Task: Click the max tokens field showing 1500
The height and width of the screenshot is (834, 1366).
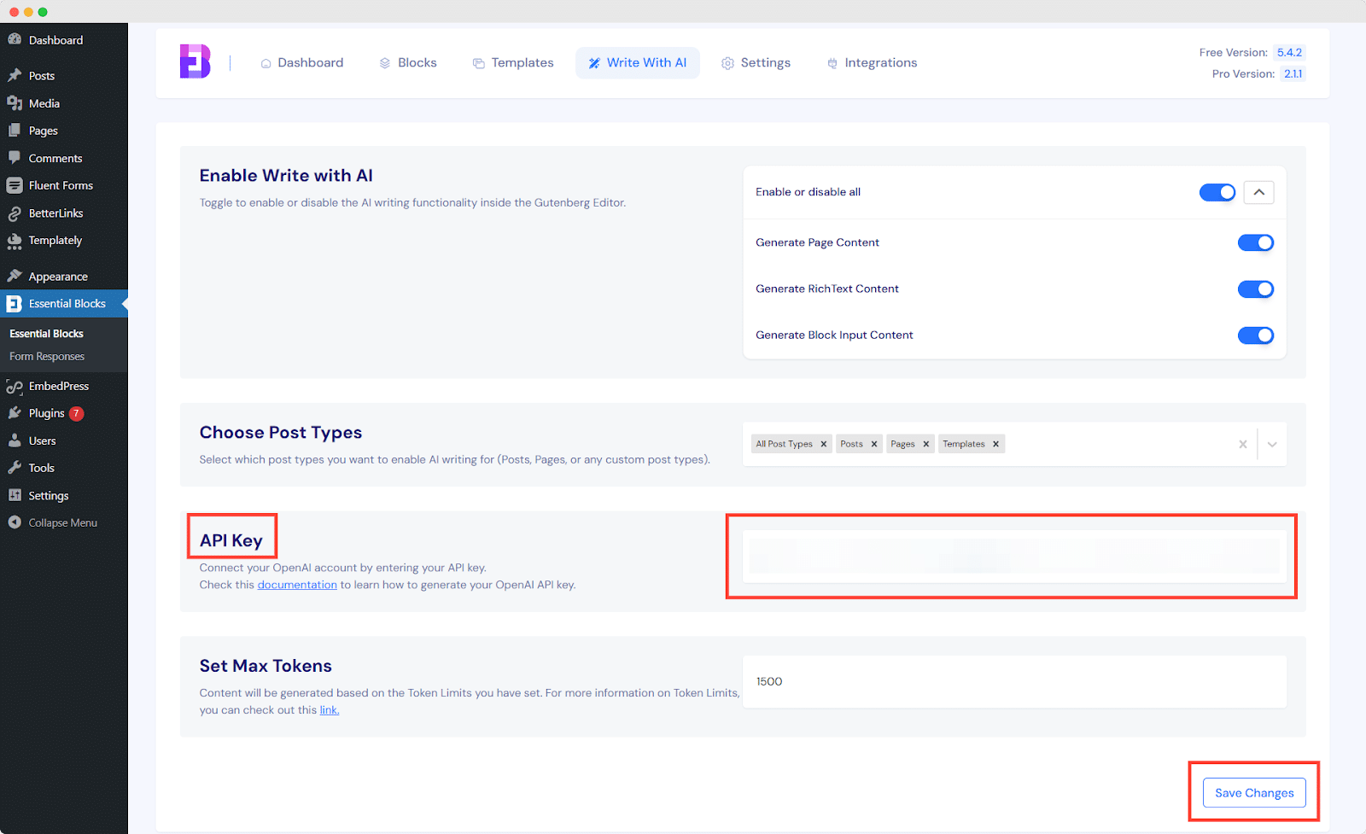Action: tap(1014, 681)
